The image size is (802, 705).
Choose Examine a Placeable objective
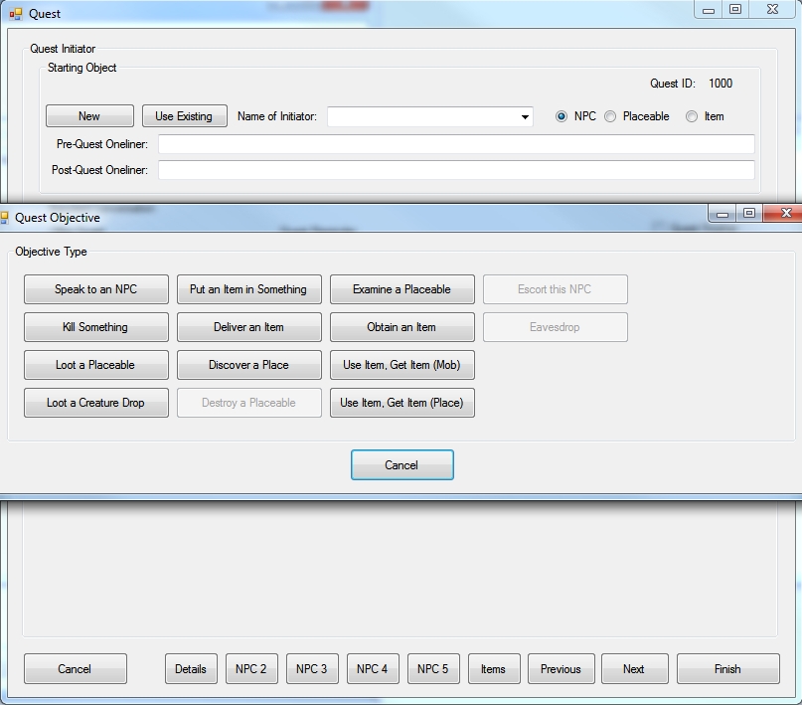click(x=402, y=289)
